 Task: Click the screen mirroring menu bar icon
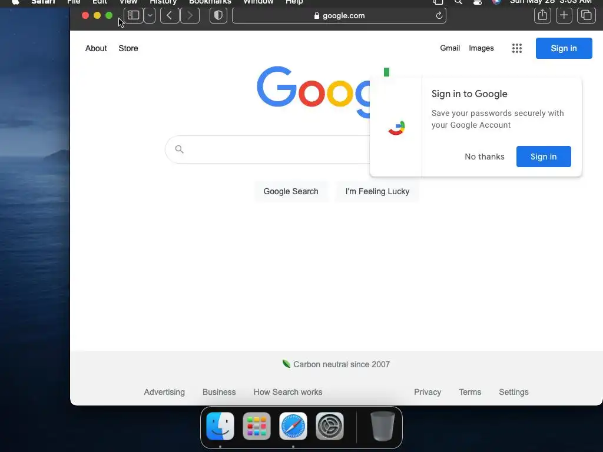(438, 2)
